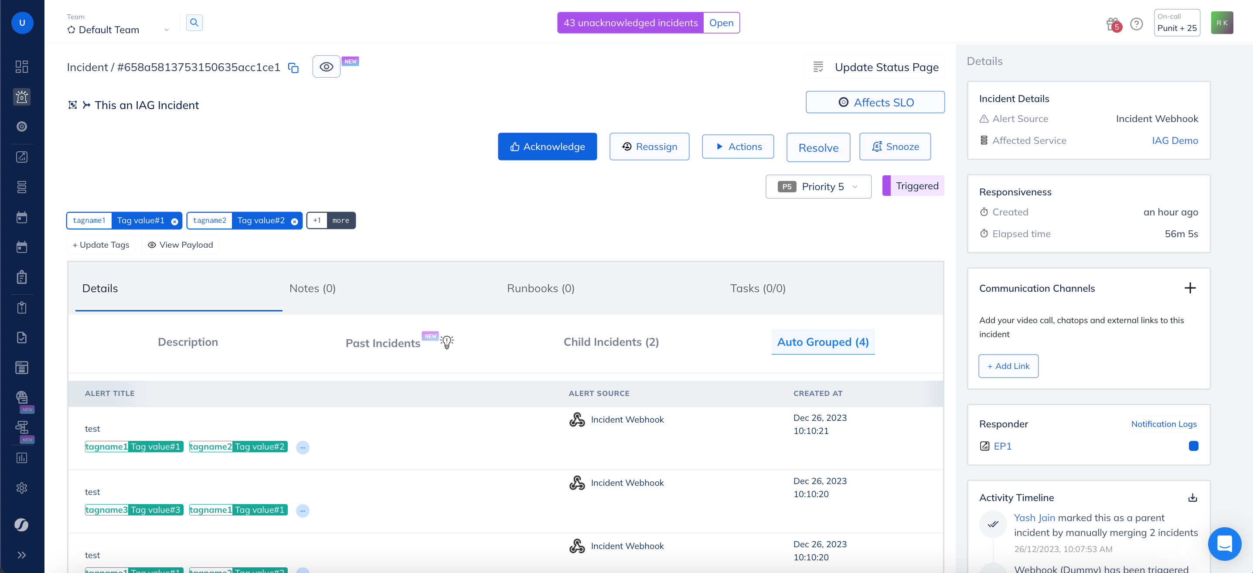
Task: Select the Runbooks clipboard icon in sidebar
Action: 21,277
